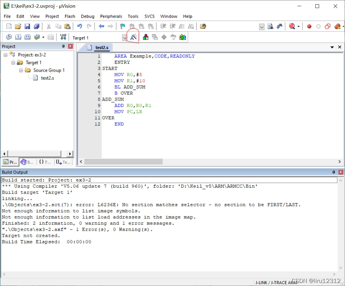Click the Save All icon
The width and height of the screenshot is (345, 286).
coord(36,26)
